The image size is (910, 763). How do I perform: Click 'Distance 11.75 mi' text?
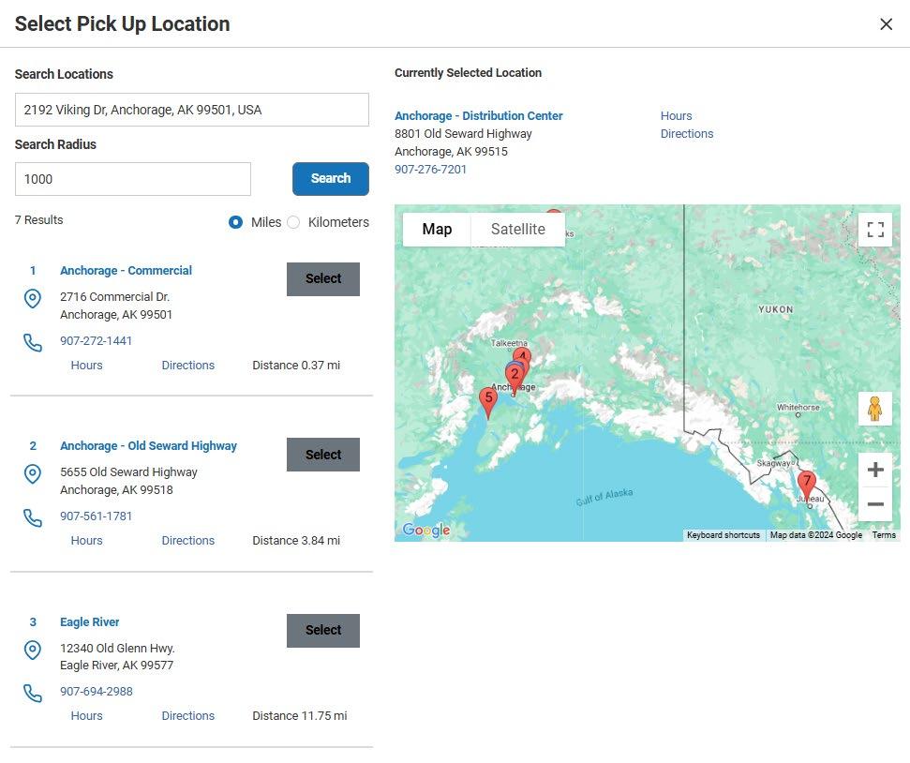[300, 716]
